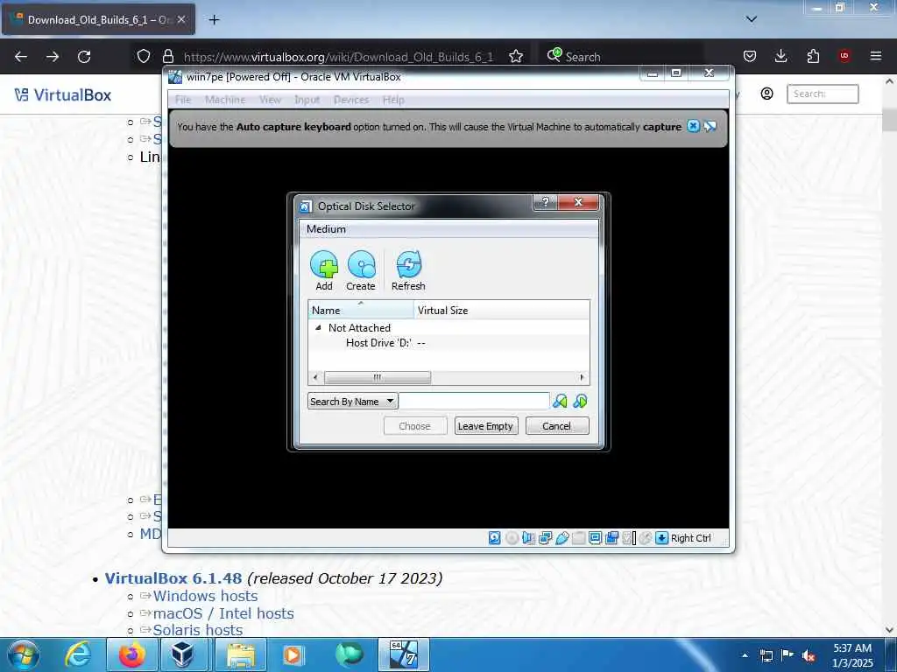Click the recording status bar icon
The width and height of the screenshot is (897, 672).
click(611, 538)
